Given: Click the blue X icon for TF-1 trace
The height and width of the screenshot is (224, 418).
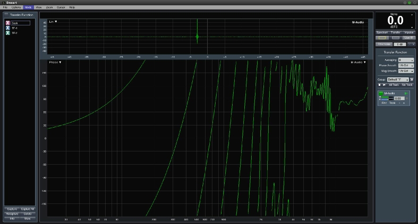Looking at the screenshot, I should (x=7, y=28).
